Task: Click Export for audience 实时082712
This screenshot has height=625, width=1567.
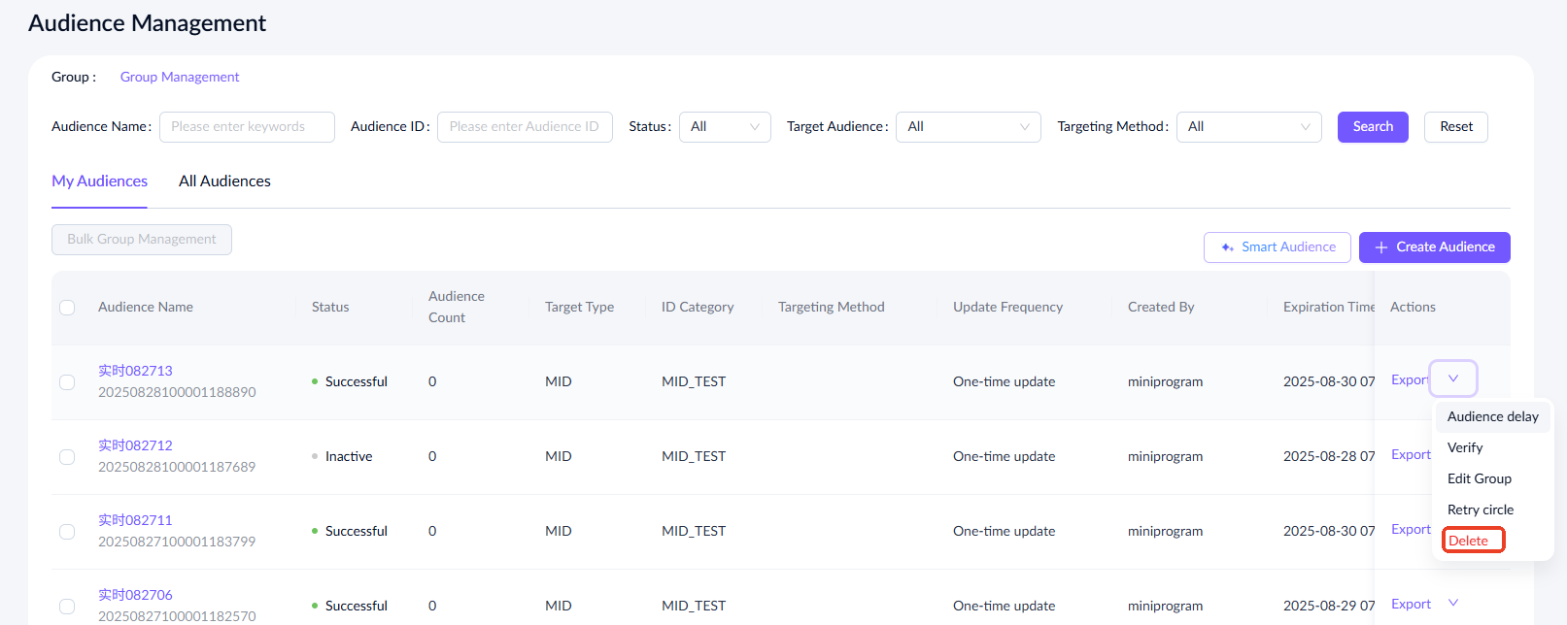Action: tap(1410, 454)
